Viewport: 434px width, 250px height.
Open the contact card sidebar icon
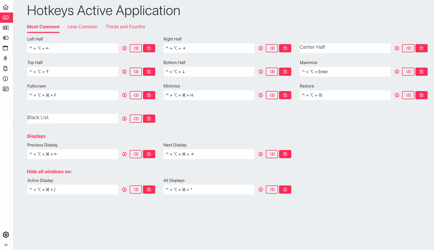click(6, 89)
